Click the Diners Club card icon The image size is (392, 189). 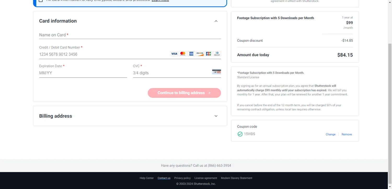(217, 54)
